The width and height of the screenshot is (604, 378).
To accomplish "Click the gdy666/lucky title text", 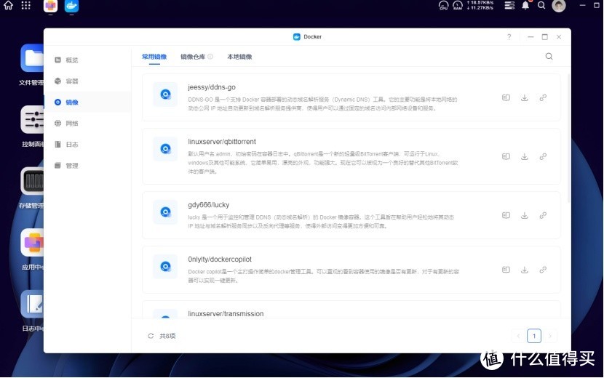I will 208,205.
